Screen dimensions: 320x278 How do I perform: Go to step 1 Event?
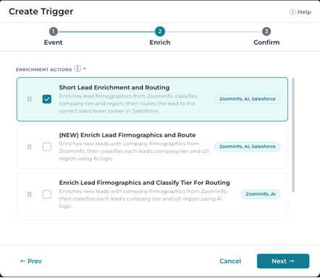click(54, 36)
